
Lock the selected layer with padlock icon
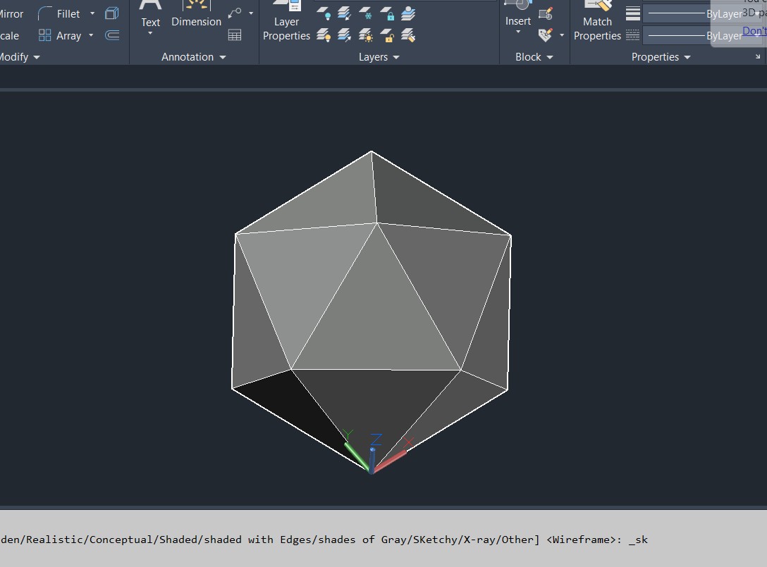point(387,13)
